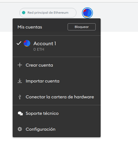Click the Mis cuentas heading
The image size is (138, 154).
tap(30, 27)
